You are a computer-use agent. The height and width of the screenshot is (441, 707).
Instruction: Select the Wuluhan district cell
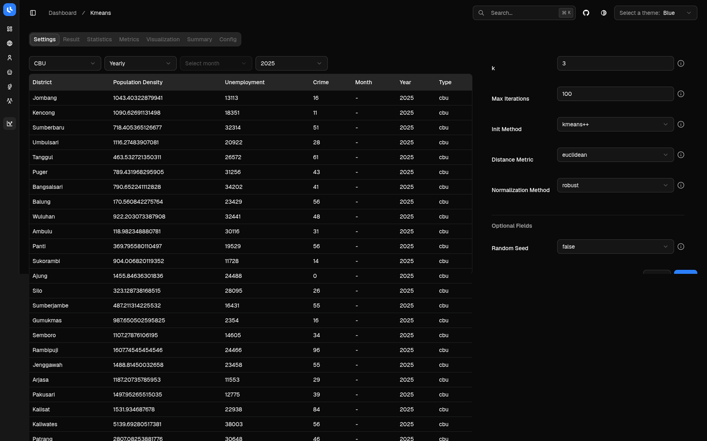pyautogui.click(x=43, y=217)
